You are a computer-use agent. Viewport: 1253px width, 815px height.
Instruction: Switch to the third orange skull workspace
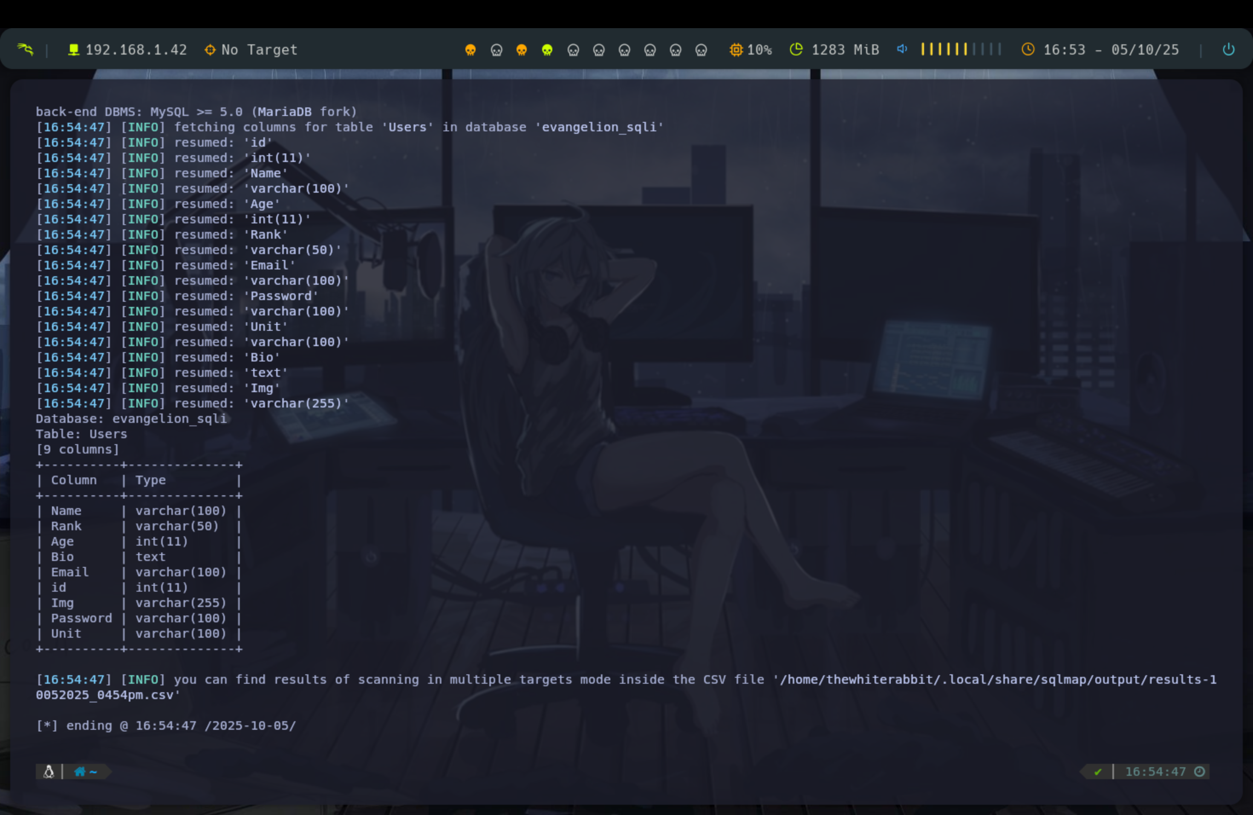(521, 50)
